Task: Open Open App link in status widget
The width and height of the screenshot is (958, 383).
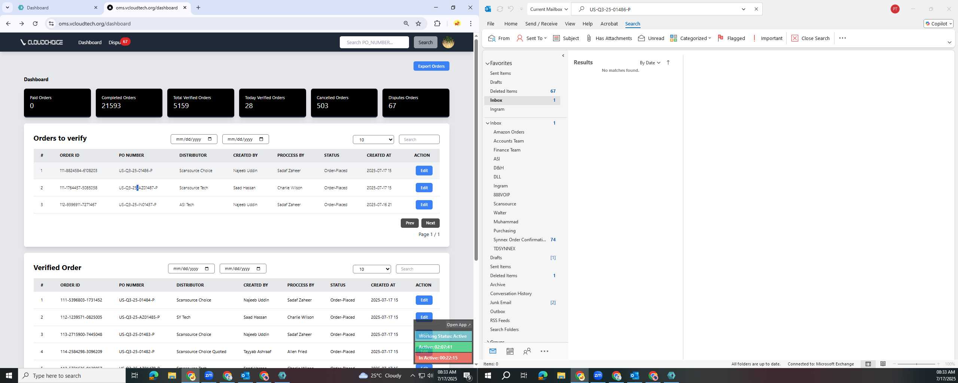Action: point(458,325)
